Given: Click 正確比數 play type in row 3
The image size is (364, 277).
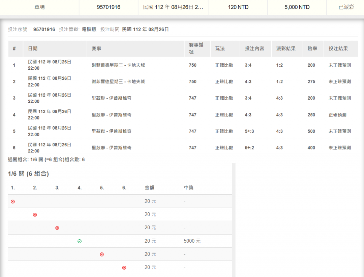Looking at the screenshot, I should click(224, 98).
